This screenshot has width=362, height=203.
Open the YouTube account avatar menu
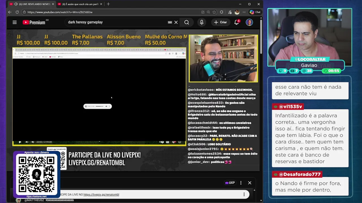click(x=249, y=22)
